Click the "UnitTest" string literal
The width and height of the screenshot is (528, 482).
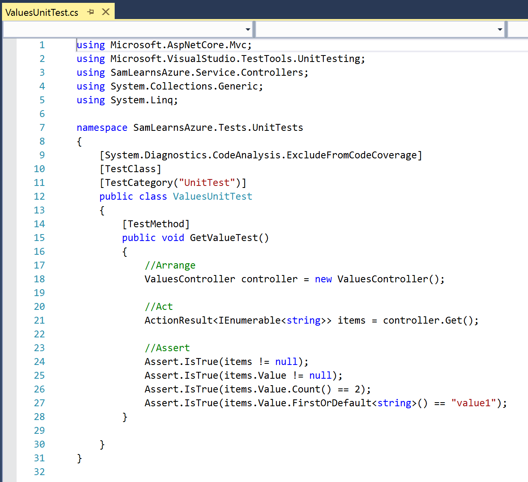pyautogui.click(x=207, y=183)
